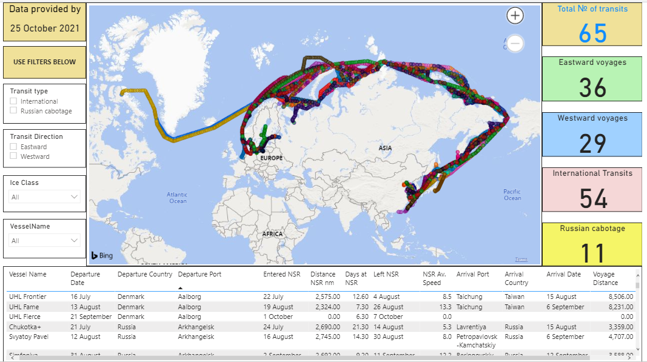Select the Russian cabotage yellow card
The width and height of the screenshot is (647, 362).
pyautogui.click(x=592, y=244)
